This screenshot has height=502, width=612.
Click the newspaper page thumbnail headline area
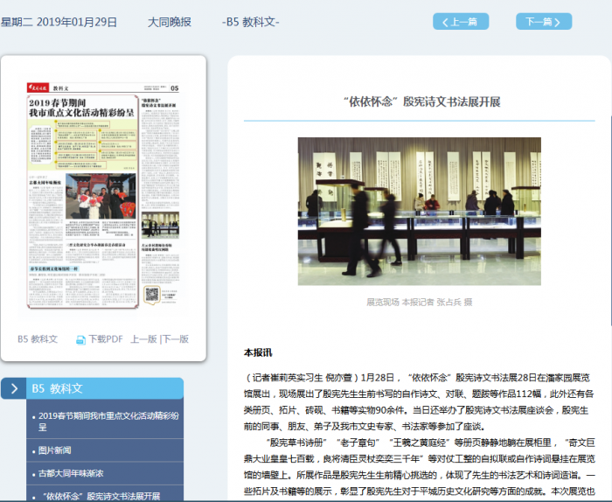click(x=81, y=108)
